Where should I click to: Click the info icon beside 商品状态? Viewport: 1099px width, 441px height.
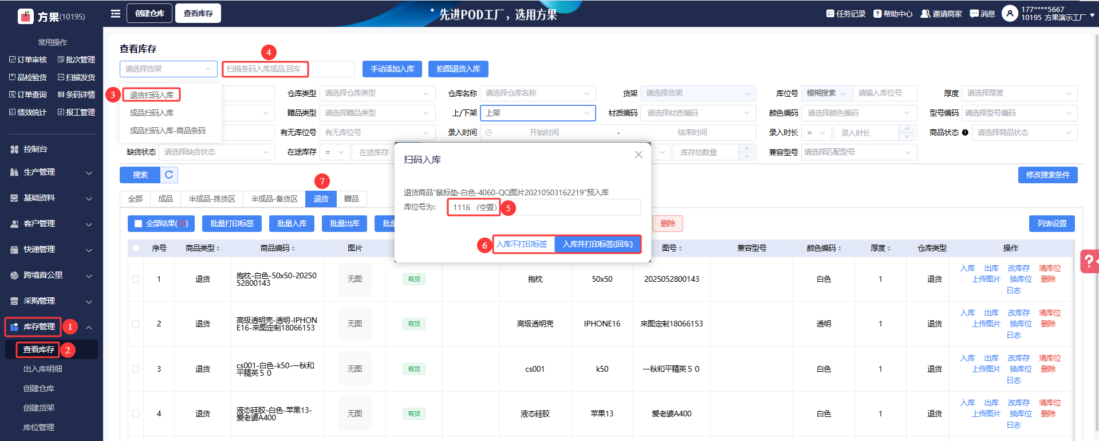click(965, 132)
